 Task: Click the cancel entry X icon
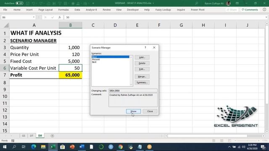tap(45, 17)
